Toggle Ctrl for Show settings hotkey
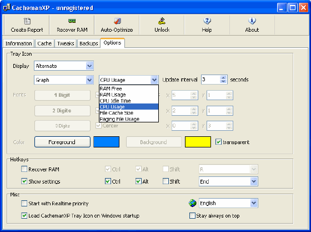The image size is (311, 232). (x=108, y=181)
